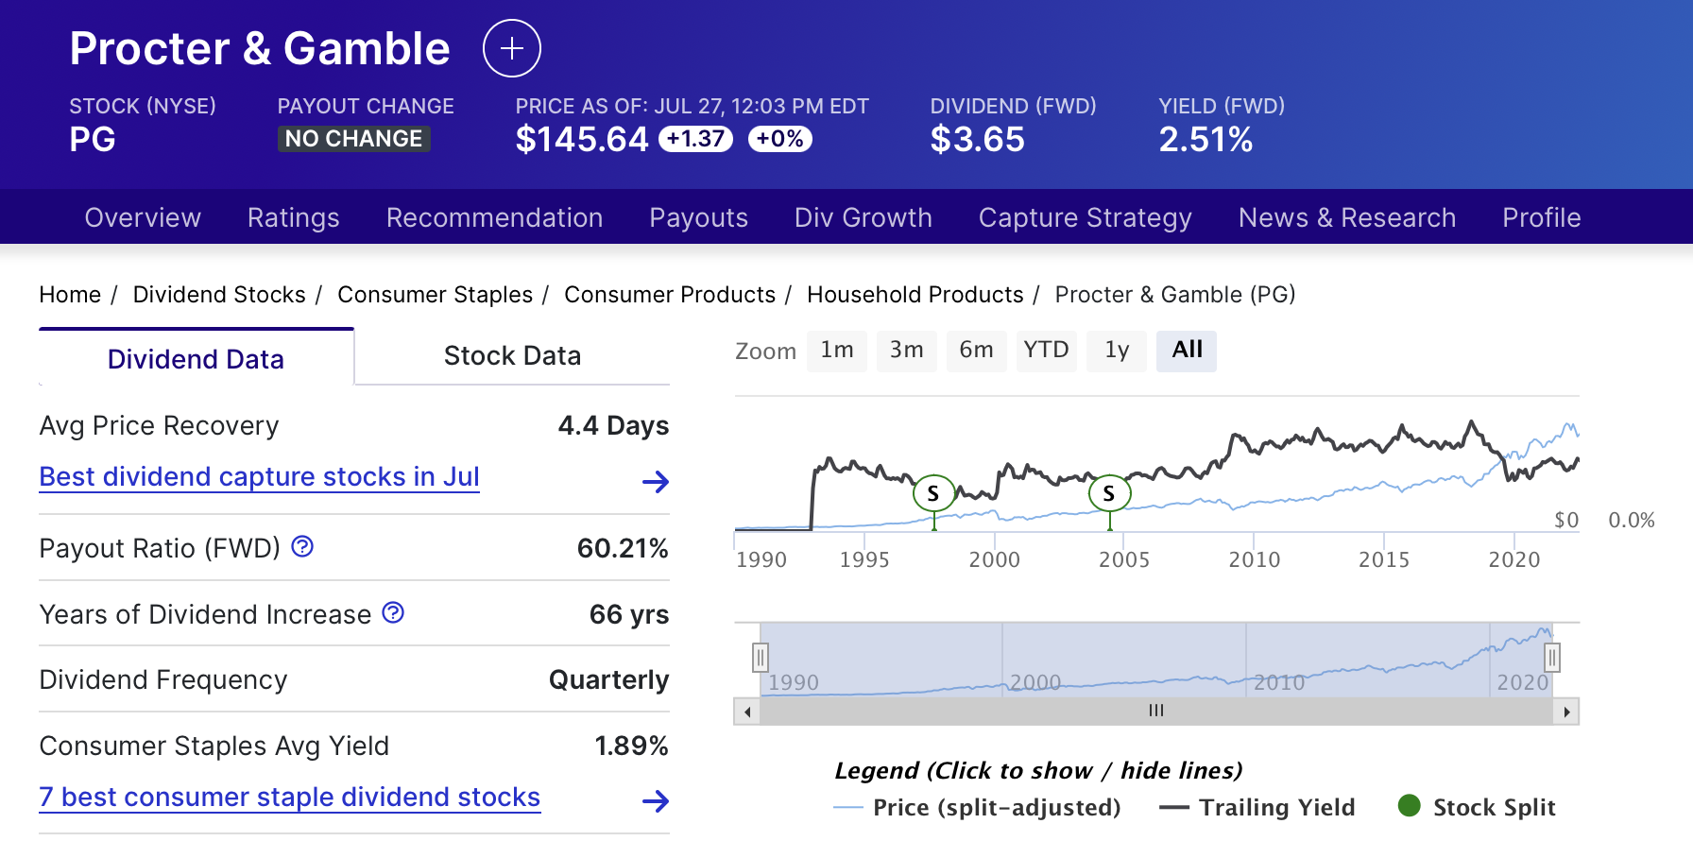Click the PG ticker symbol
The image size is (1693, 858).
pos(93,140)
